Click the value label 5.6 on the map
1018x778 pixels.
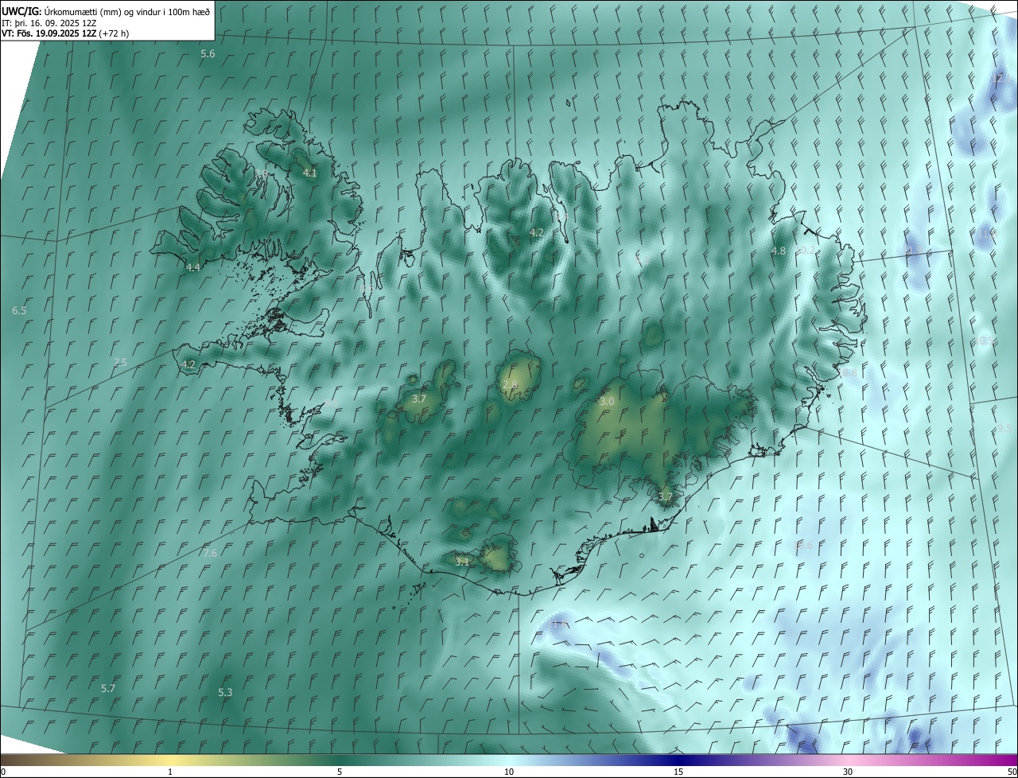[208, 54]
